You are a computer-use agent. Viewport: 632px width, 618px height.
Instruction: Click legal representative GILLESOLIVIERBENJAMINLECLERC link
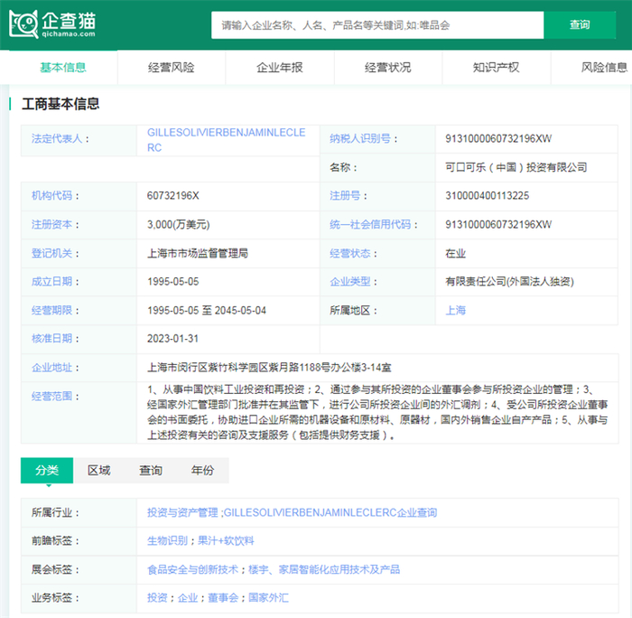(226, 139)
